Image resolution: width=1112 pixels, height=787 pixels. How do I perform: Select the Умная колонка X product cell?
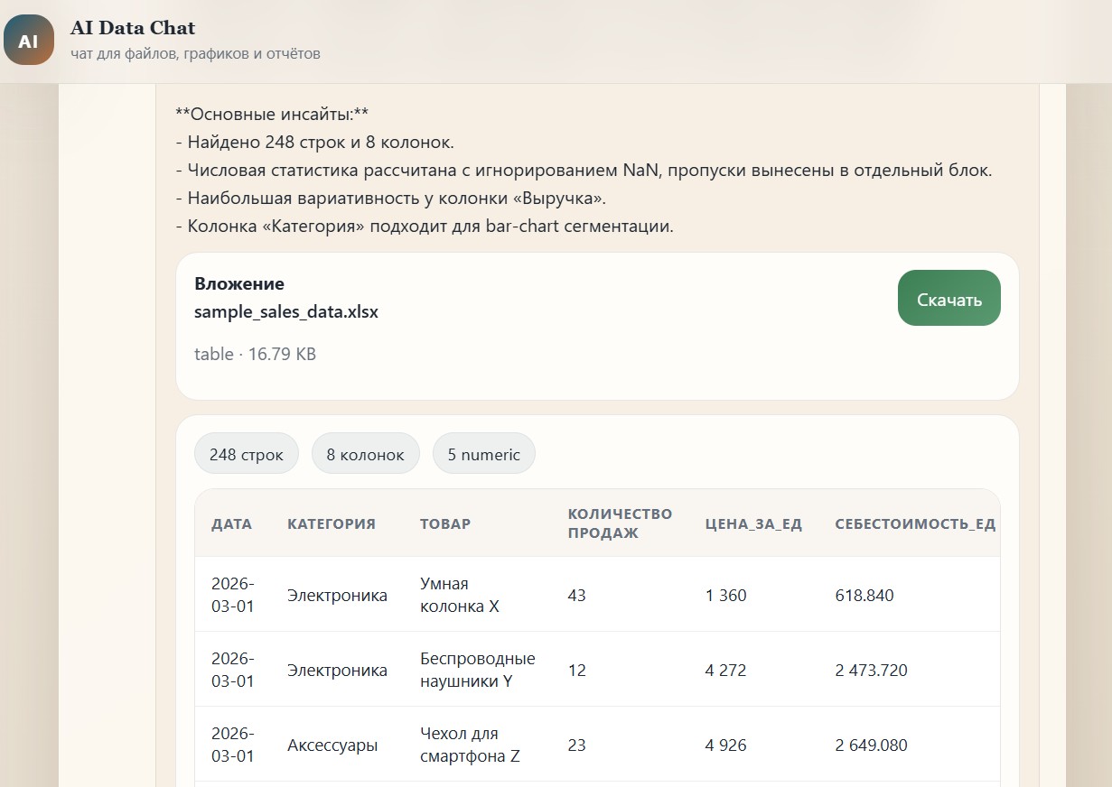point(460,595)
